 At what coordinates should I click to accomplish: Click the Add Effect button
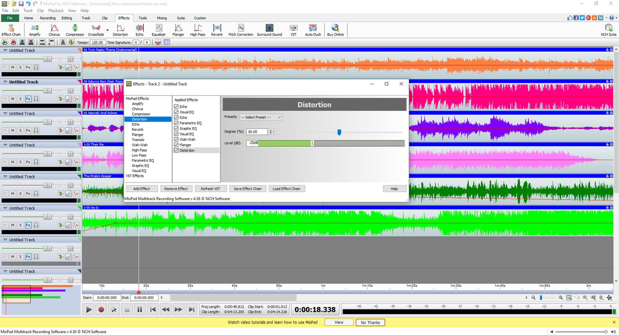pos(142,189)
